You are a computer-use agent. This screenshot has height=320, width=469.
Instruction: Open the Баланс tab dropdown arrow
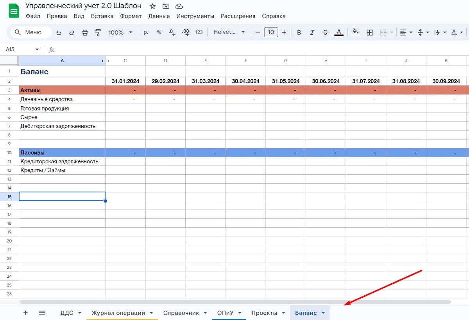tap(323, 313)
